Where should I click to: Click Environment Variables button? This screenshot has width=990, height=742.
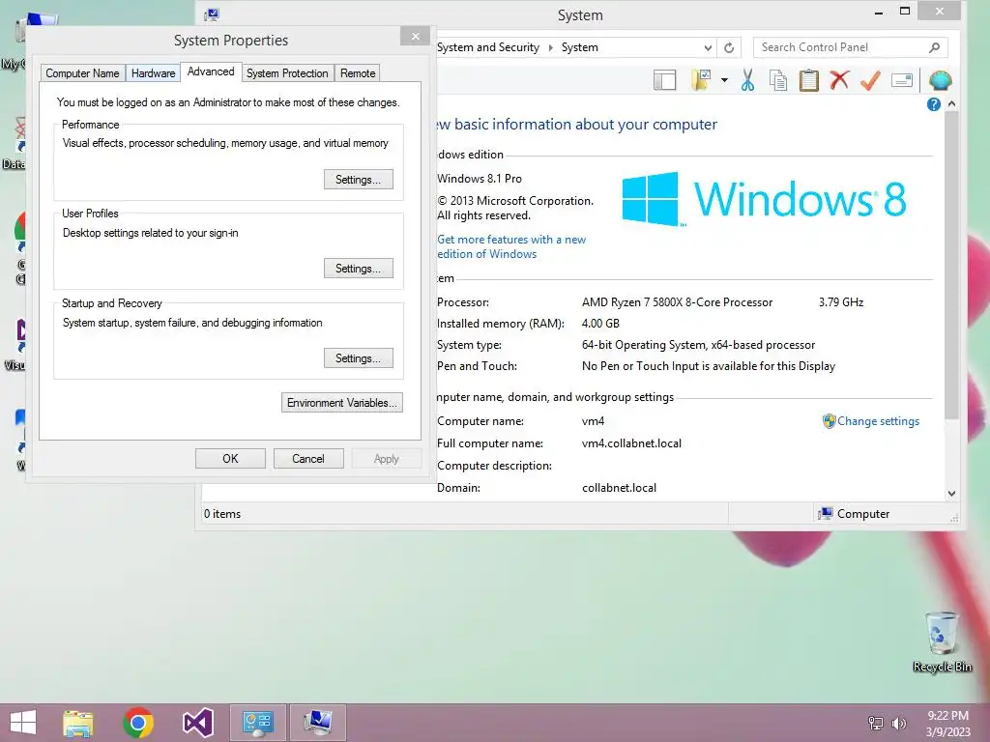[342, 403]
